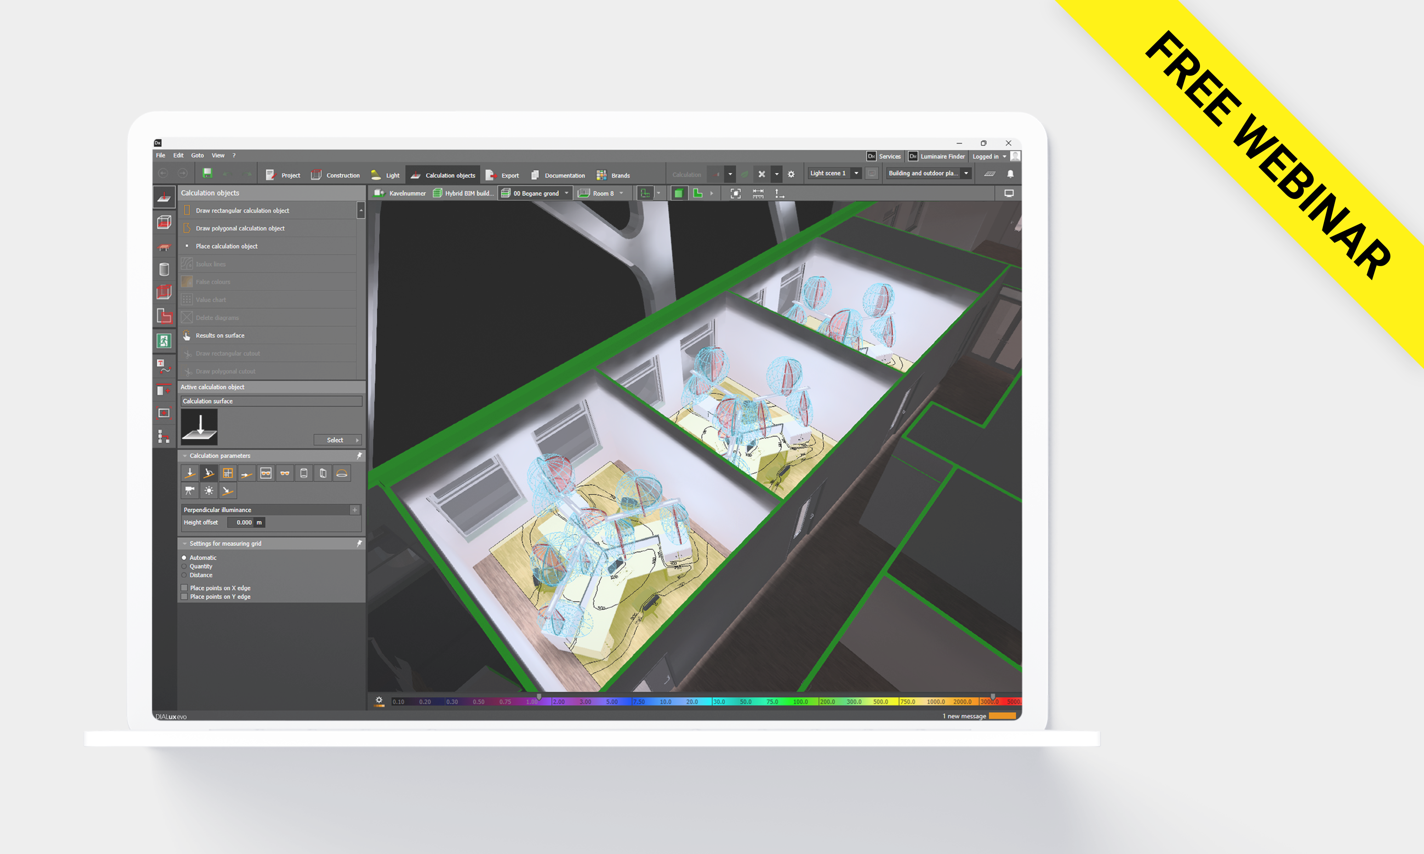The width and height of the screenshot is (1424, 854).
Task: Open the Light scene 1 dropdown
Action: [856, 173]
